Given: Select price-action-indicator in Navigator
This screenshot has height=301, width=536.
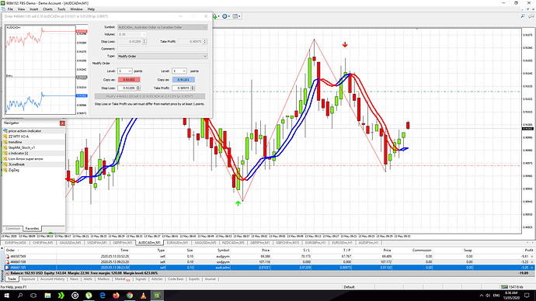Looking at the screenshot, I should (25, 130).
